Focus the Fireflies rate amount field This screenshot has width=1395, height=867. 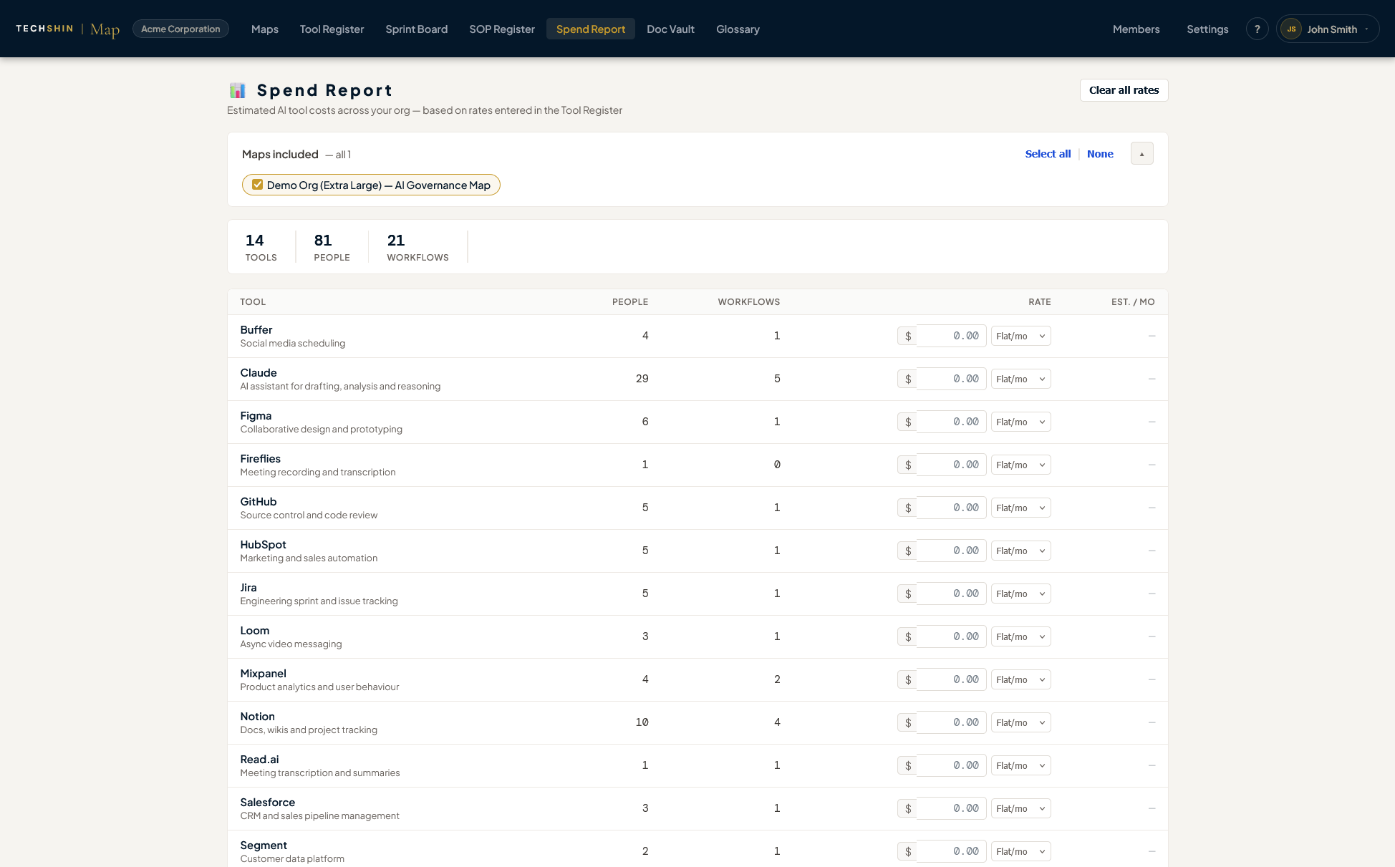[x=951, y=465]
